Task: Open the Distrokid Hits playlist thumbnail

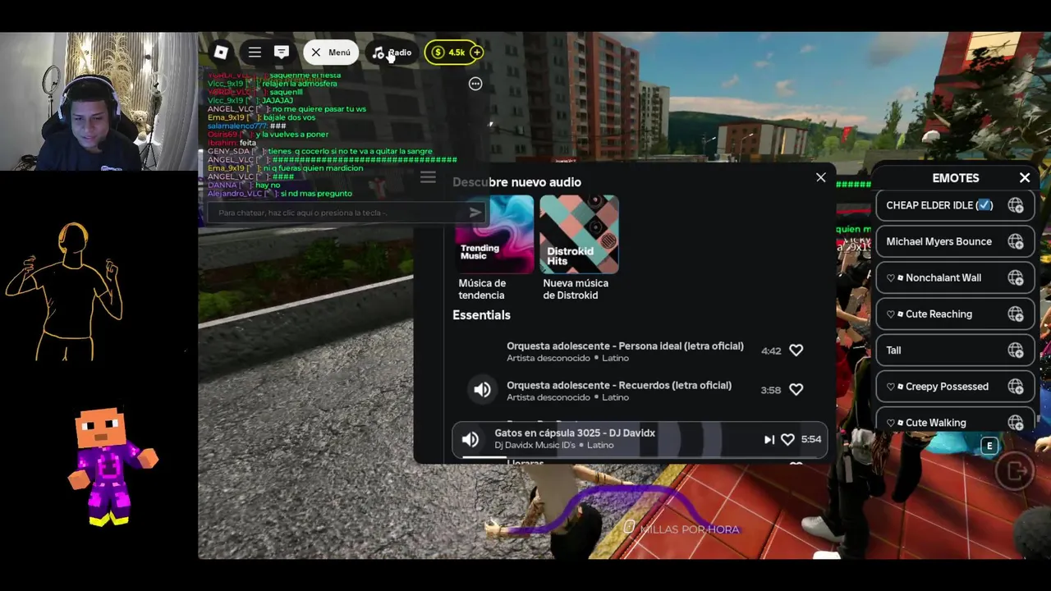Action: coord(579,234)
